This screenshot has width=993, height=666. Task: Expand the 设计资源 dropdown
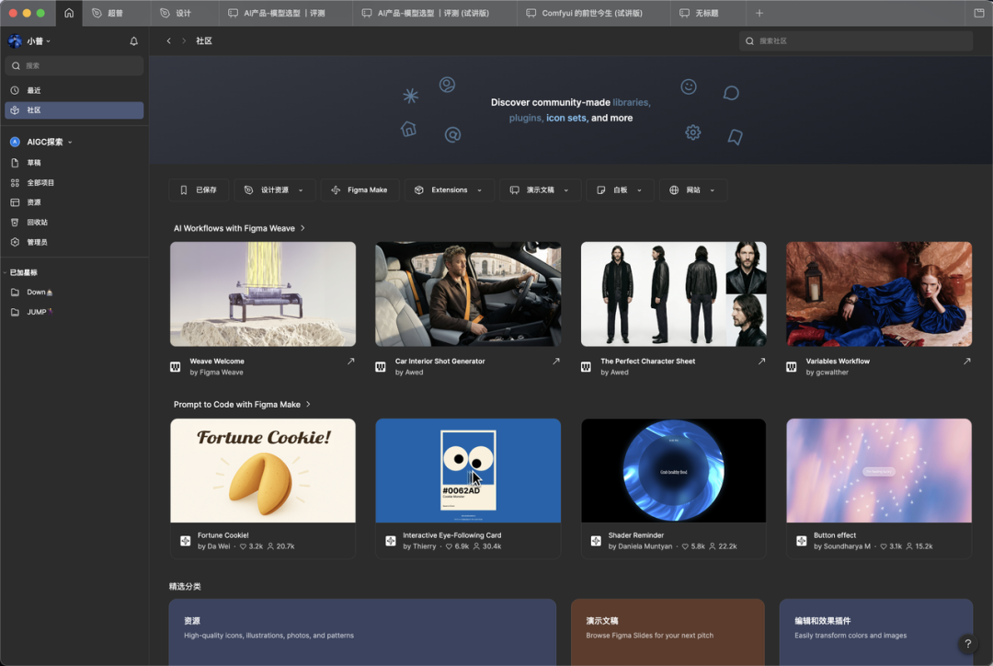(x=274, y=190)
